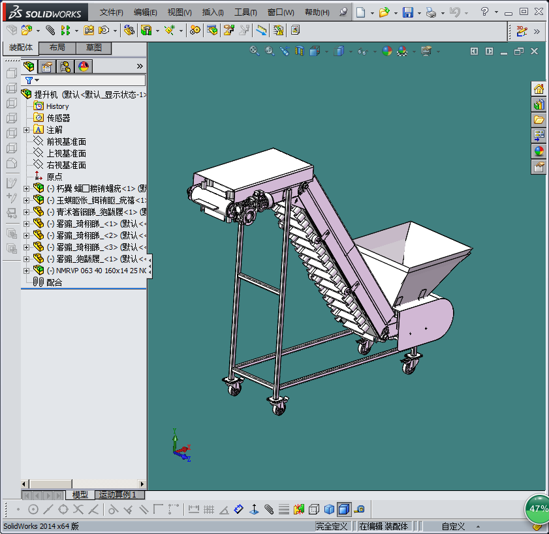Click the Show Hidden Components icon

pos(129,31)
